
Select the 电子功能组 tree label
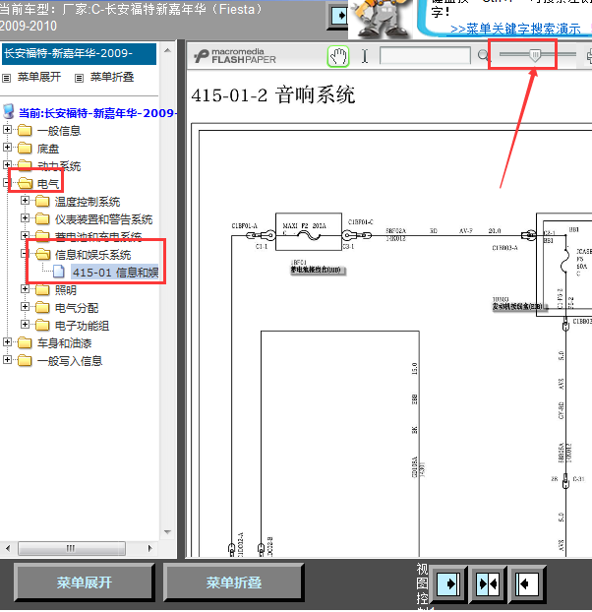(82, 326)
